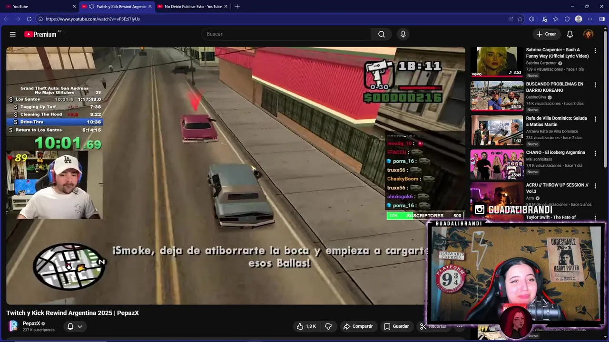
Task: View site info via the address bar lock
Action: [x=41, y=19]
